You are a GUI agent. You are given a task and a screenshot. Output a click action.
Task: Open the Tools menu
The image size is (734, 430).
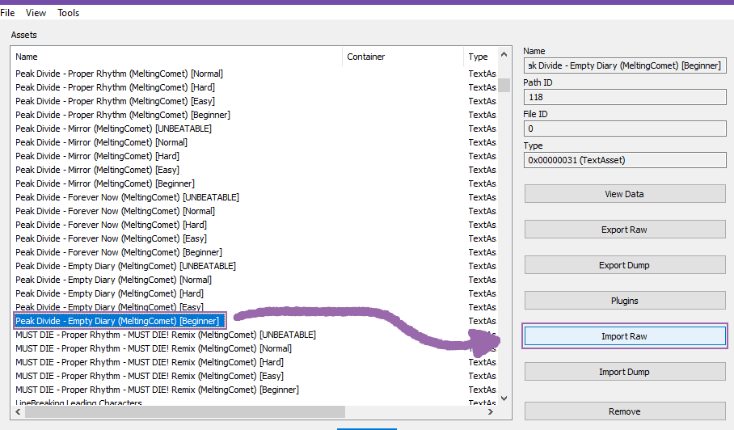[69, 13]
